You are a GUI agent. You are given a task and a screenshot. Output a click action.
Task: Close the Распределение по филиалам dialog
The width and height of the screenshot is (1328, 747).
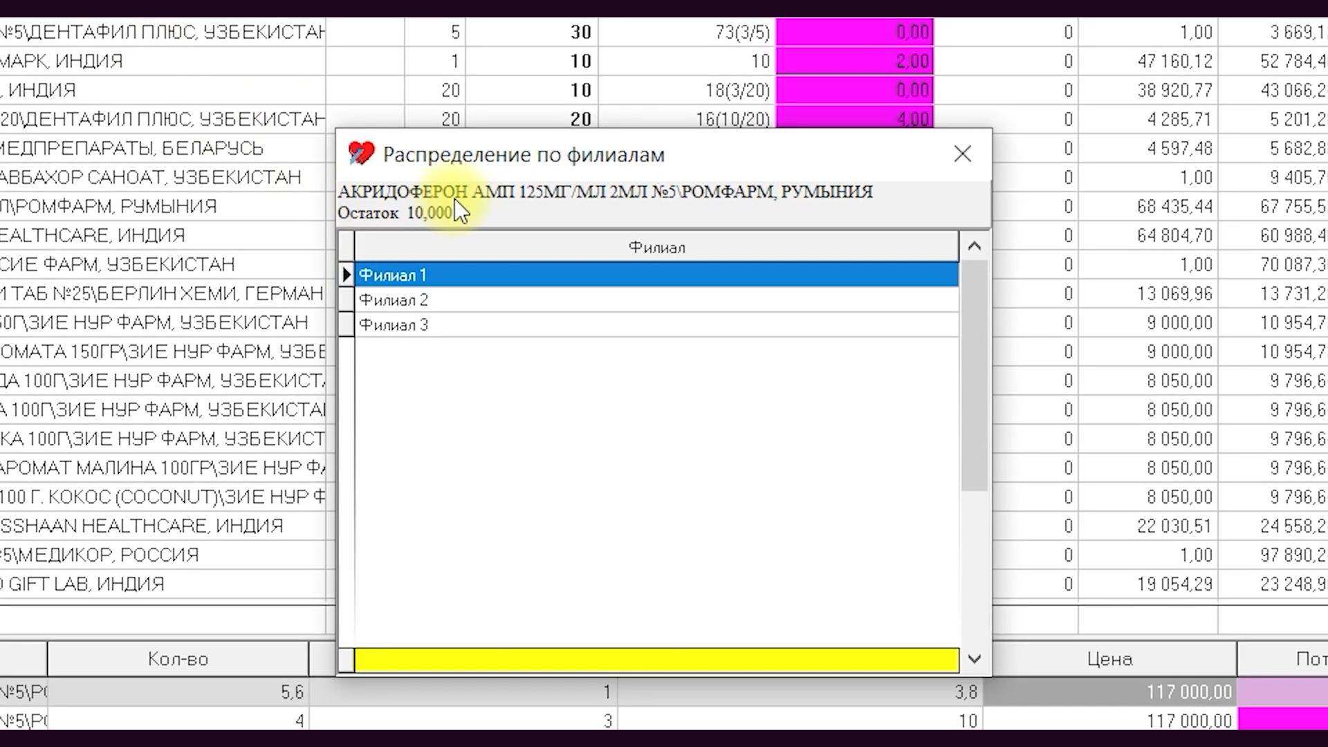tap(962, 154)
